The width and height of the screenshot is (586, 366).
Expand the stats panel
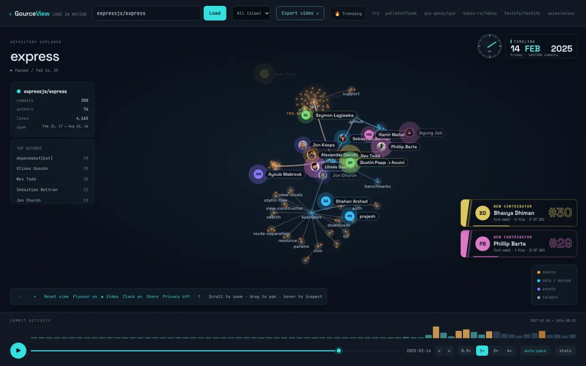pos(565,351)
